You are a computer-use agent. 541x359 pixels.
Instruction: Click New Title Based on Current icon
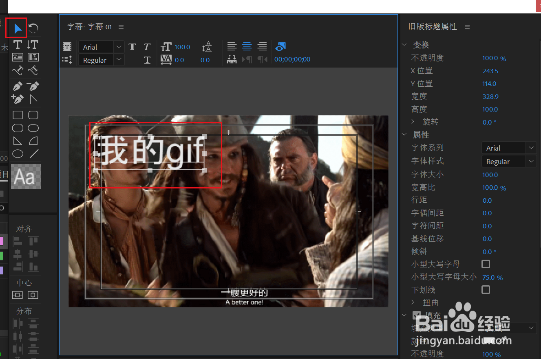pos(67,47)
